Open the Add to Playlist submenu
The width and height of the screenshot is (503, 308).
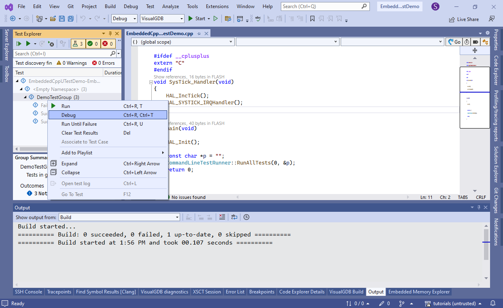click(x=108, y=153)
